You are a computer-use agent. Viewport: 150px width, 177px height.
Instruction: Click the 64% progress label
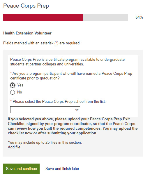[139, 18]
